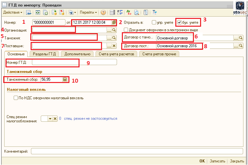Click the Номер ГТД input field

pos(74,62)
